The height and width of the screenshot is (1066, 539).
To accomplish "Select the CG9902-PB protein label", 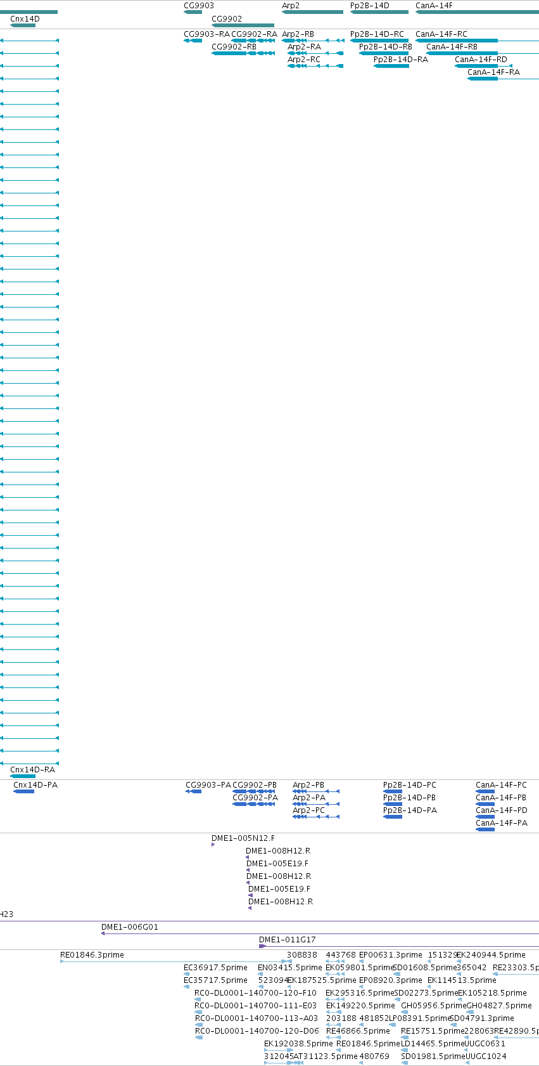I will (255, 785).
